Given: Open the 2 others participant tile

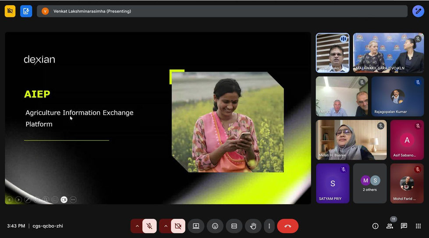Looking at the screenshot, I should click(x=370, y=183).
